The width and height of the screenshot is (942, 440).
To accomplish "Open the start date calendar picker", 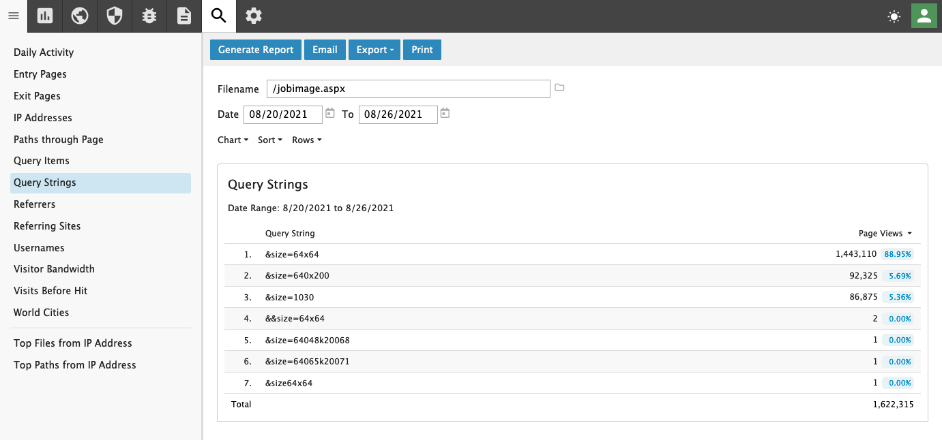I will 330,114.
